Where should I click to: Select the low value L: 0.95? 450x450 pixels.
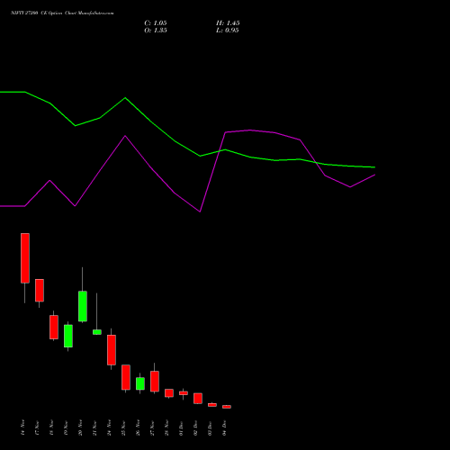click(228, 31)
